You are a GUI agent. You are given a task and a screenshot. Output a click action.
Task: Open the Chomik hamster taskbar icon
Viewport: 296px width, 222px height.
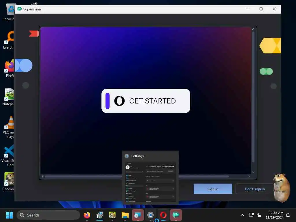(112, 215)
